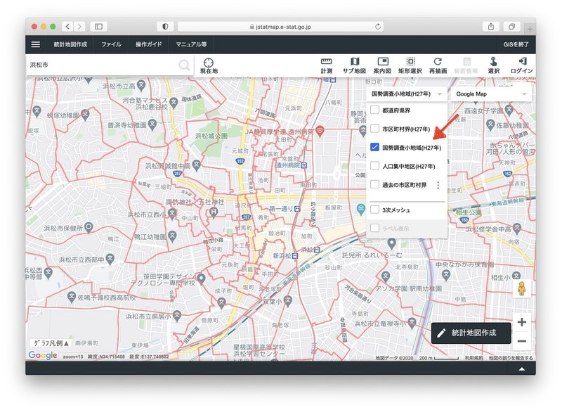Open the Google Map basemap dropdown
The height and width of the screenshot is (410, 562).
(x=490, y=94)
